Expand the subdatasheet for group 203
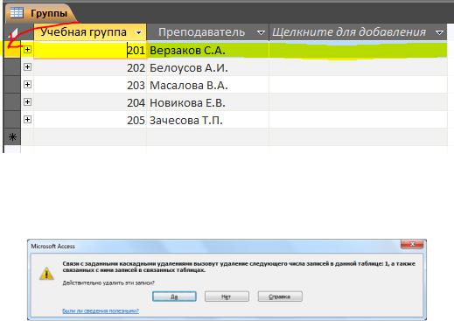The image size is (454, 321). click(x=27, y=85)
